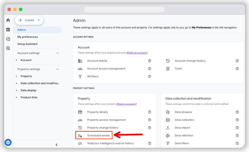Open the Explore icon in left rail
The image size is (249, 152).
[8, 39]
